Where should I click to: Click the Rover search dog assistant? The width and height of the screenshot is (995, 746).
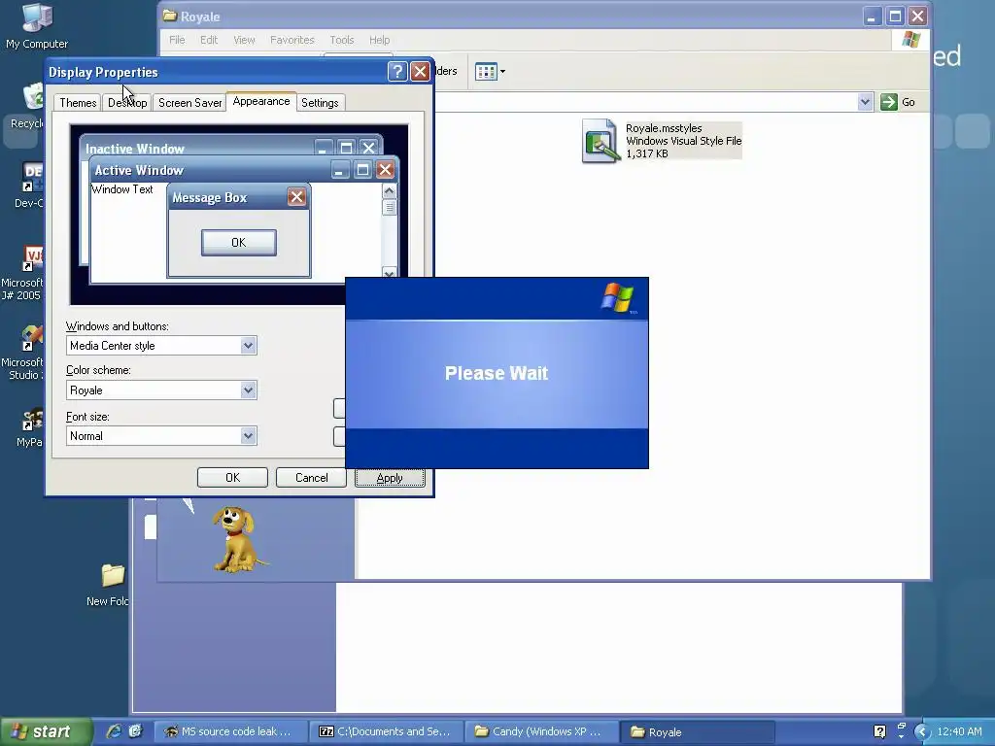[238, 539]
